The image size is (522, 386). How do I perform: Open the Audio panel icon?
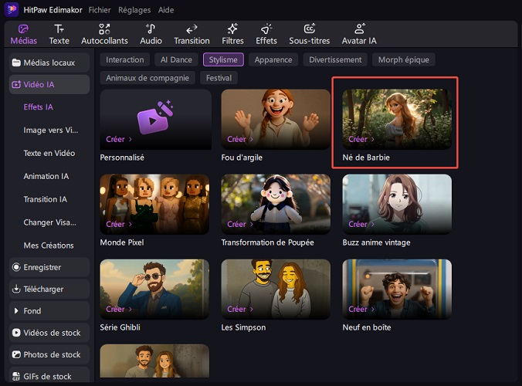[151, 34]
